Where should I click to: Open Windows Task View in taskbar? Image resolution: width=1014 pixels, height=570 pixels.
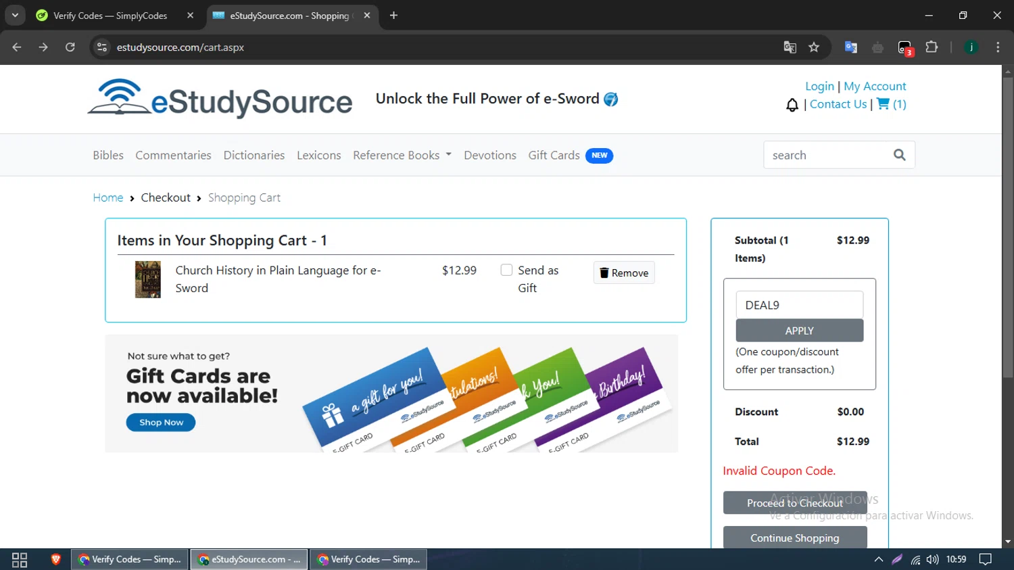tap(20, 560)
